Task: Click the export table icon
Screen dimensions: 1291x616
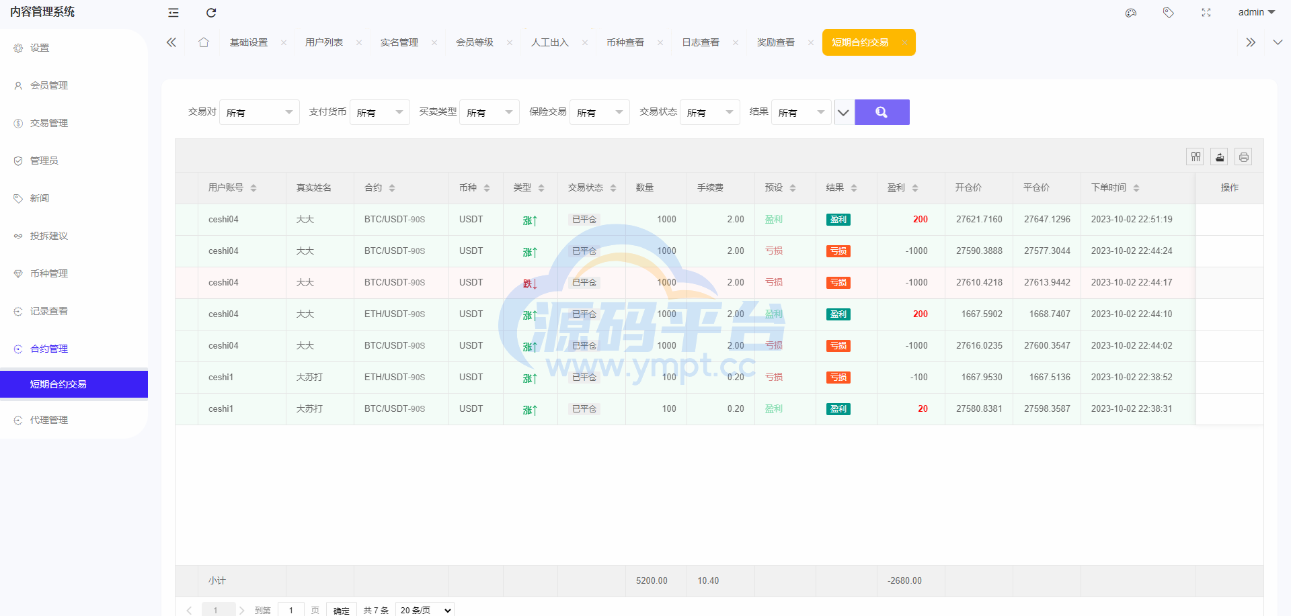Action: (x=1220, y=157)
